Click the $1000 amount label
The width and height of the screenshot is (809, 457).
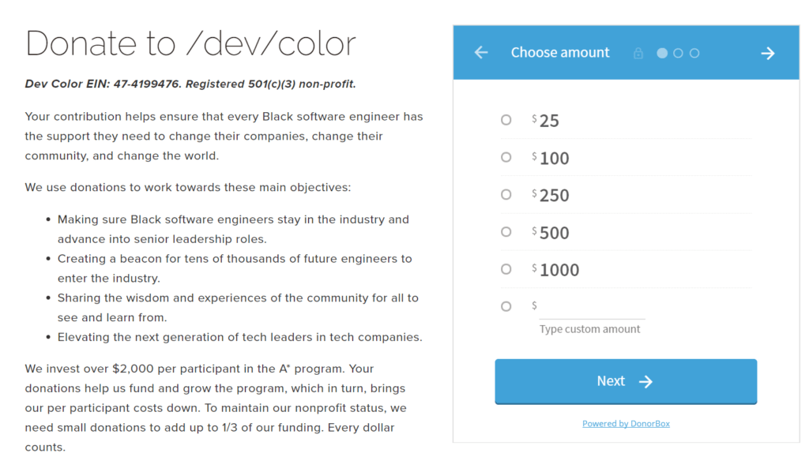point(559,270)
